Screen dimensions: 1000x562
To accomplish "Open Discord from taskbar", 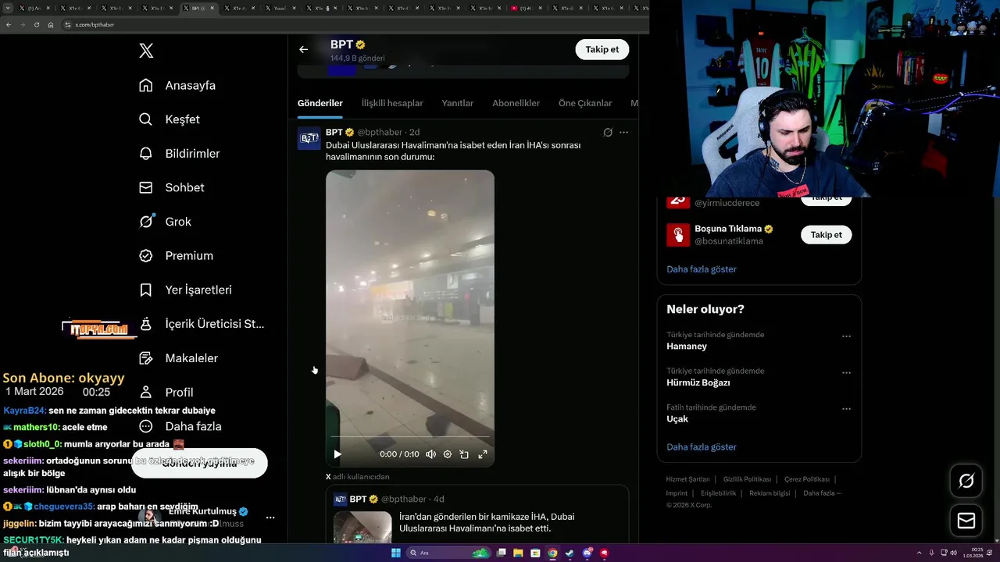I will (x=587, y=553).
